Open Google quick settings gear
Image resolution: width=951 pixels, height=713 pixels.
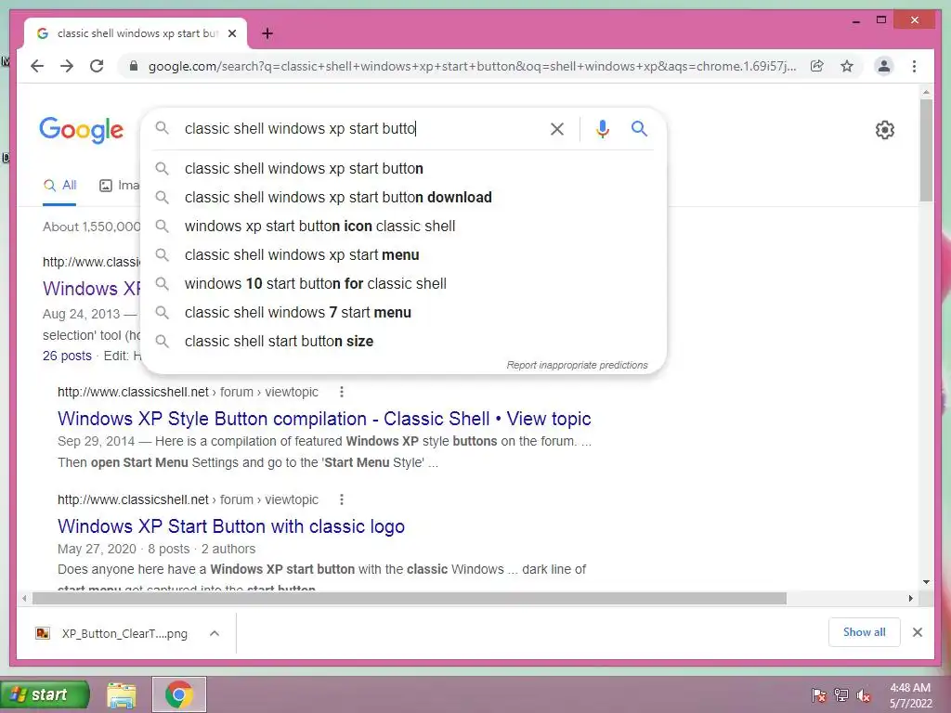coord(884,130)
